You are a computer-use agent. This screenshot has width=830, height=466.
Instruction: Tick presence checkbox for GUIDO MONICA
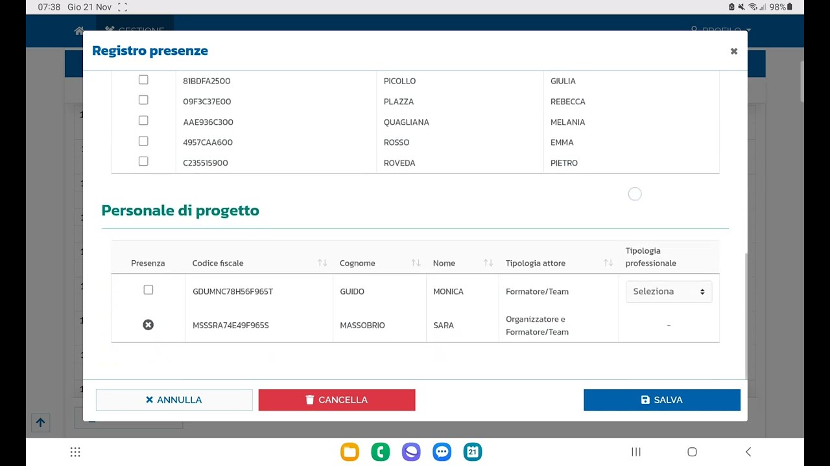coord(148,290)
